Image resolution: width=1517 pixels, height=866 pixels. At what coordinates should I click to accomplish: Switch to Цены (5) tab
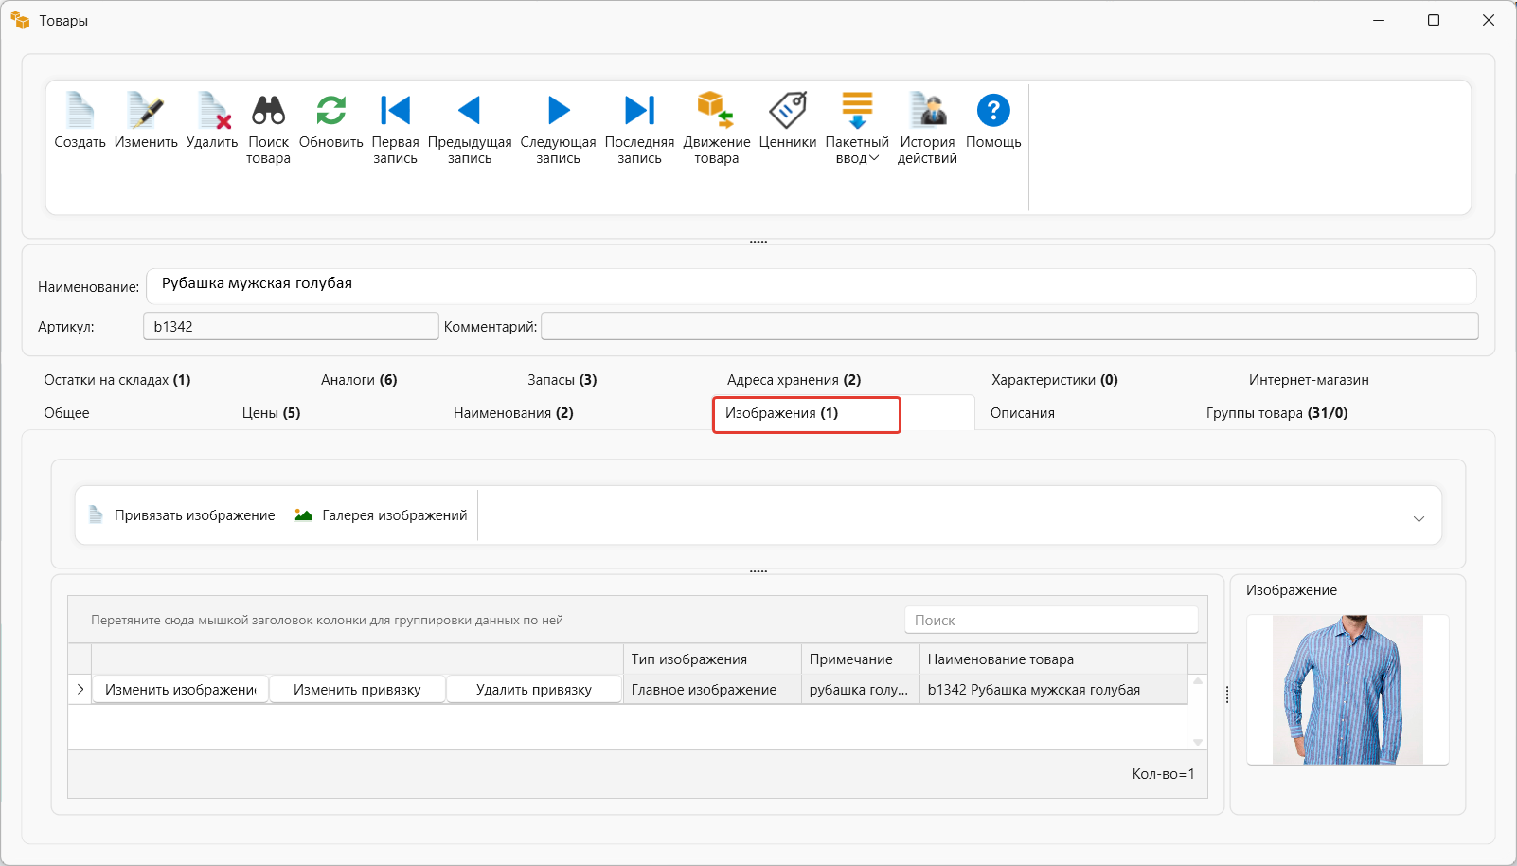pos(271,413)
